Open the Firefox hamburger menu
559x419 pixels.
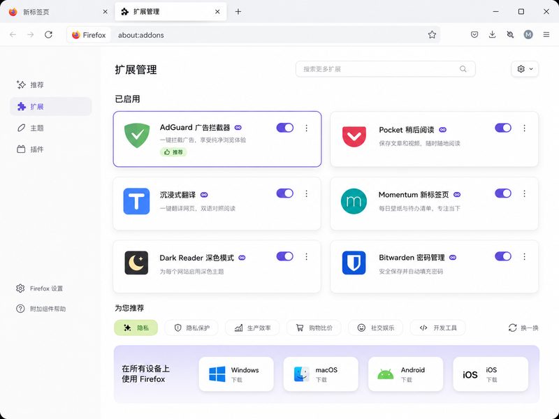click(546, 34)
